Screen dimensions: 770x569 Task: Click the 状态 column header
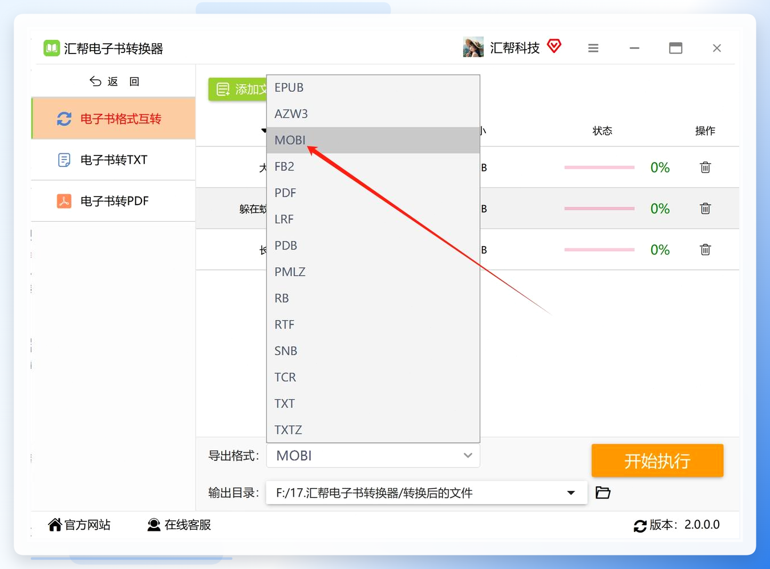point(602,131)
